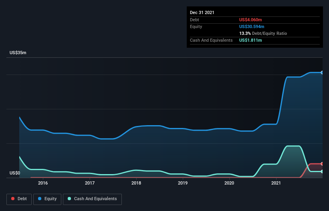The image size is (329, 211).
Task: Click the 2017 x-axis label
Action: (90, 183)
